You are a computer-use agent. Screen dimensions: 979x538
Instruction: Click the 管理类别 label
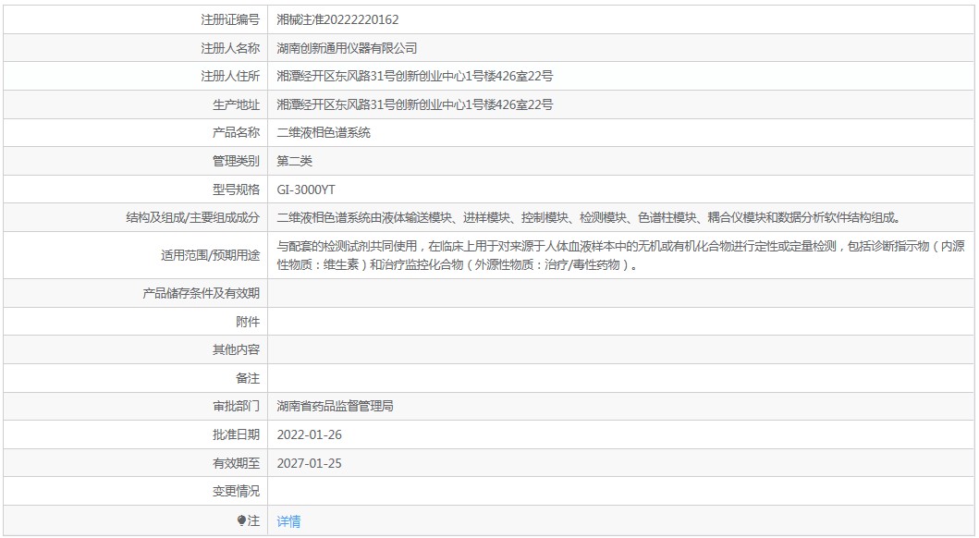click(236, 161)
